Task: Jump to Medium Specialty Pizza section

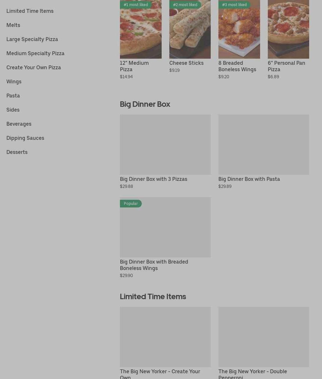Action: click(35, 53)
